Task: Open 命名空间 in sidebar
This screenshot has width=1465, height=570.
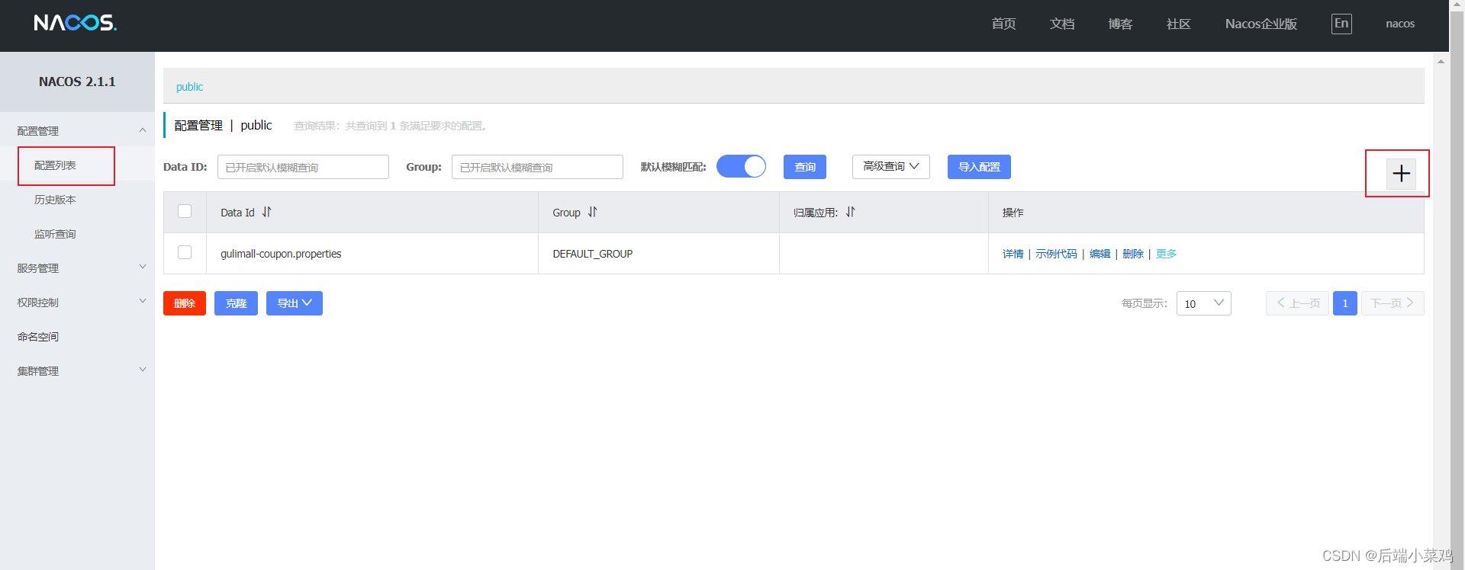Action: pos(38,337)
